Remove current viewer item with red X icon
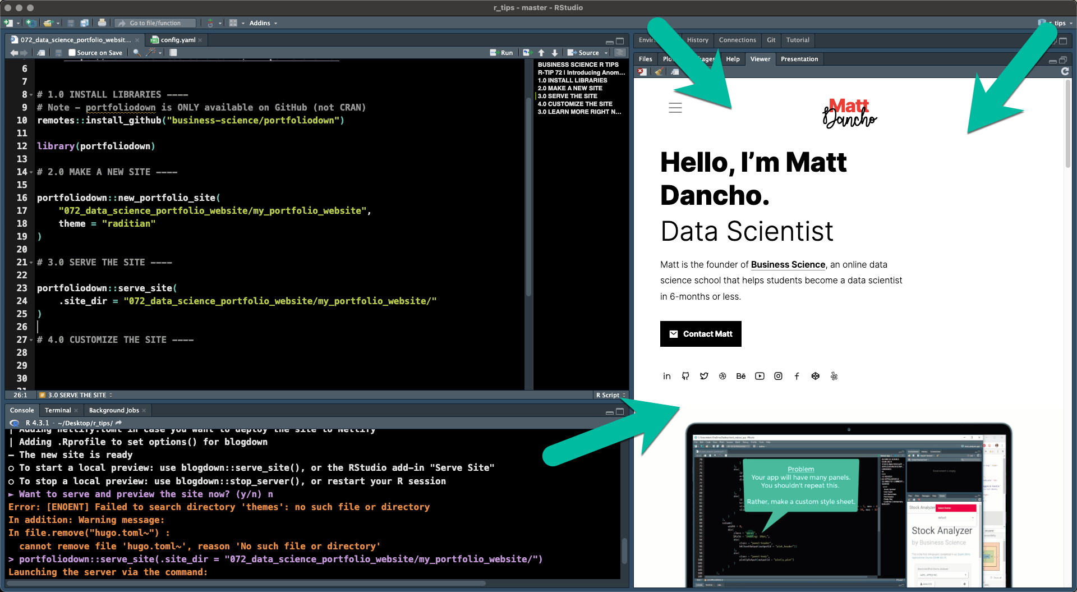The height and width of the screenshot is (592, 1077). click(643, 71)
